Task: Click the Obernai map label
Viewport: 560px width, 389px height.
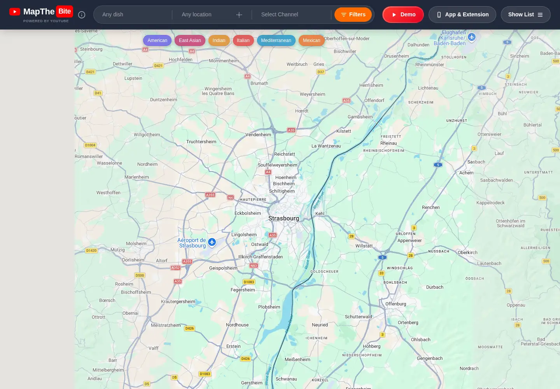Action: [130, 314]
